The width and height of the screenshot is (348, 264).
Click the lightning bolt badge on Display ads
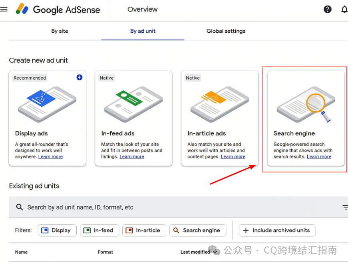click(79, 77)
